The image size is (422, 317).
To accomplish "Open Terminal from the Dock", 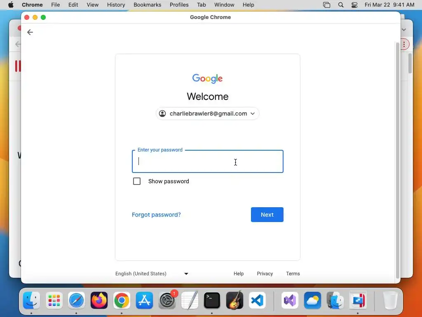I will [212, 300].
